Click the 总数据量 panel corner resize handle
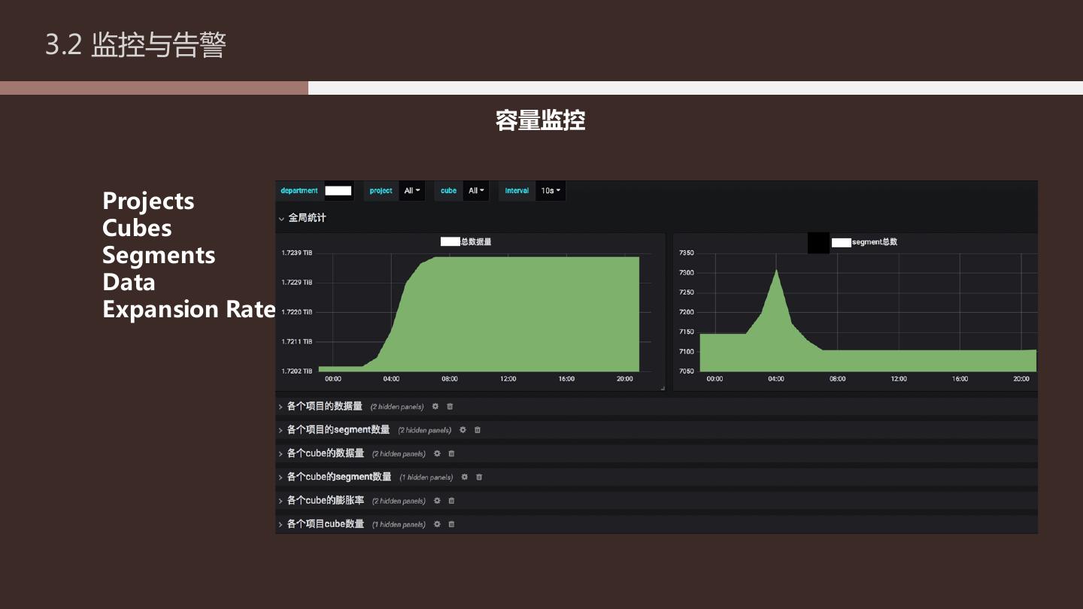 [x=663, y=388]
